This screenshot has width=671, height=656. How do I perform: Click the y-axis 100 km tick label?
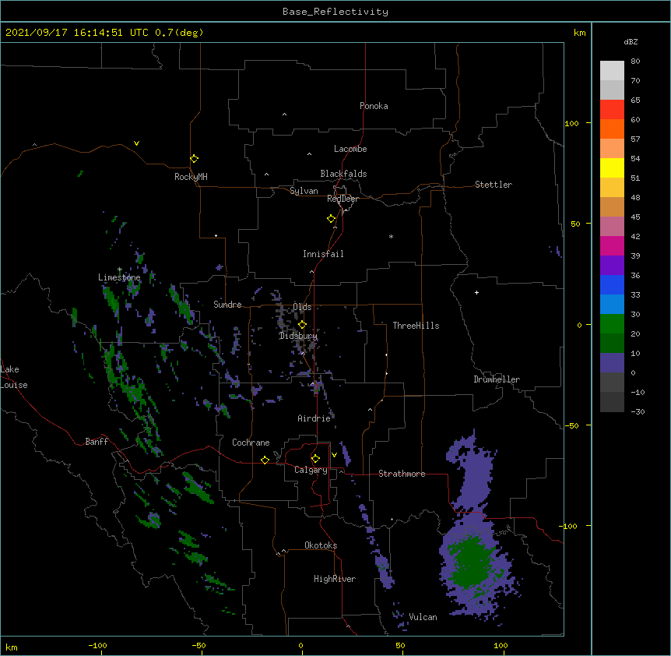coord(571,123)
